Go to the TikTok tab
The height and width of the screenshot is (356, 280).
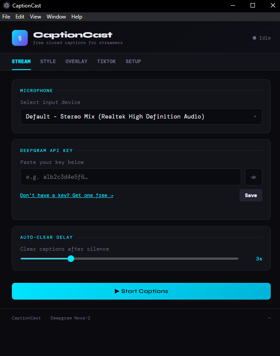pos(107,61)
